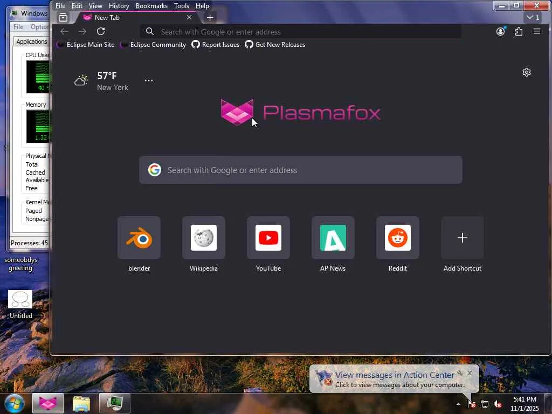Click the Plasmafox fox logo
Screen dimensions: 552x414
(x=237, y=112)
